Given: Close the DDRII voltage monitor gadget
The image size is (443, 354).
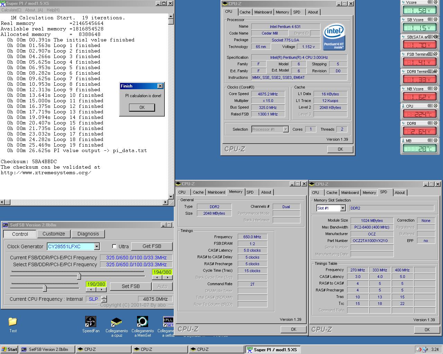Looking at the screenshot, I should coord(435,123).
